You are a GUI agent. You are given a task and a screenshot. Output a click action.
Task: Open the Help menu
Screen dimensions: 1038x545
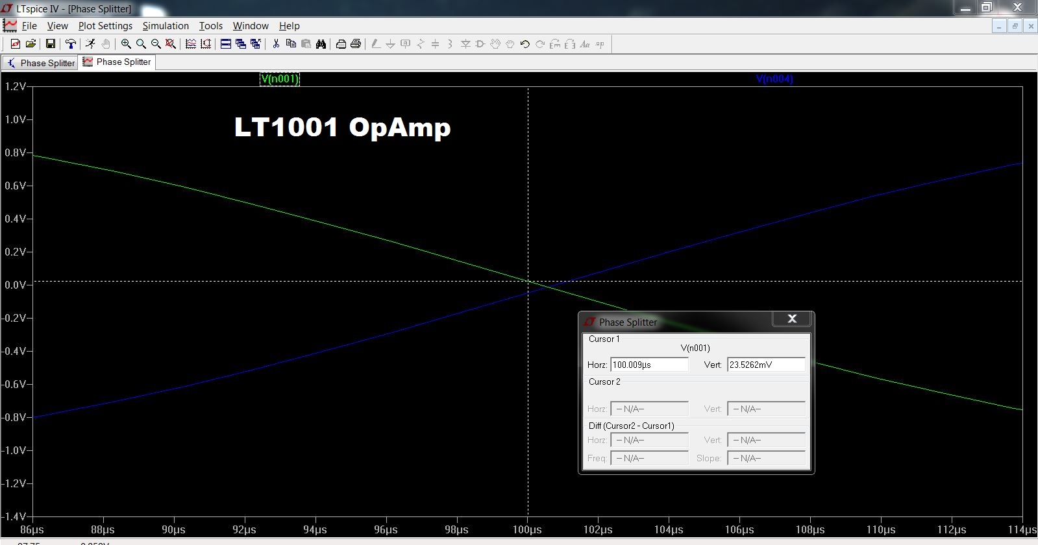290,26
